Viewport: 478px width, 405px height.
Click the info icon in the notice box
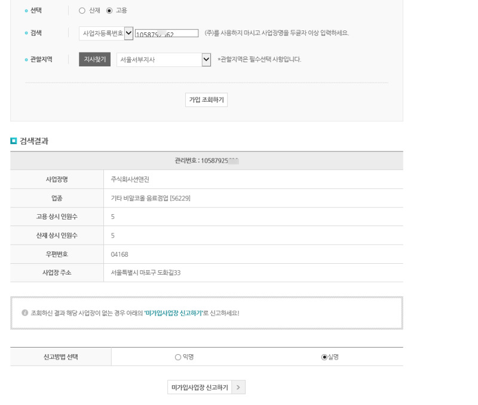click(24, 313)
